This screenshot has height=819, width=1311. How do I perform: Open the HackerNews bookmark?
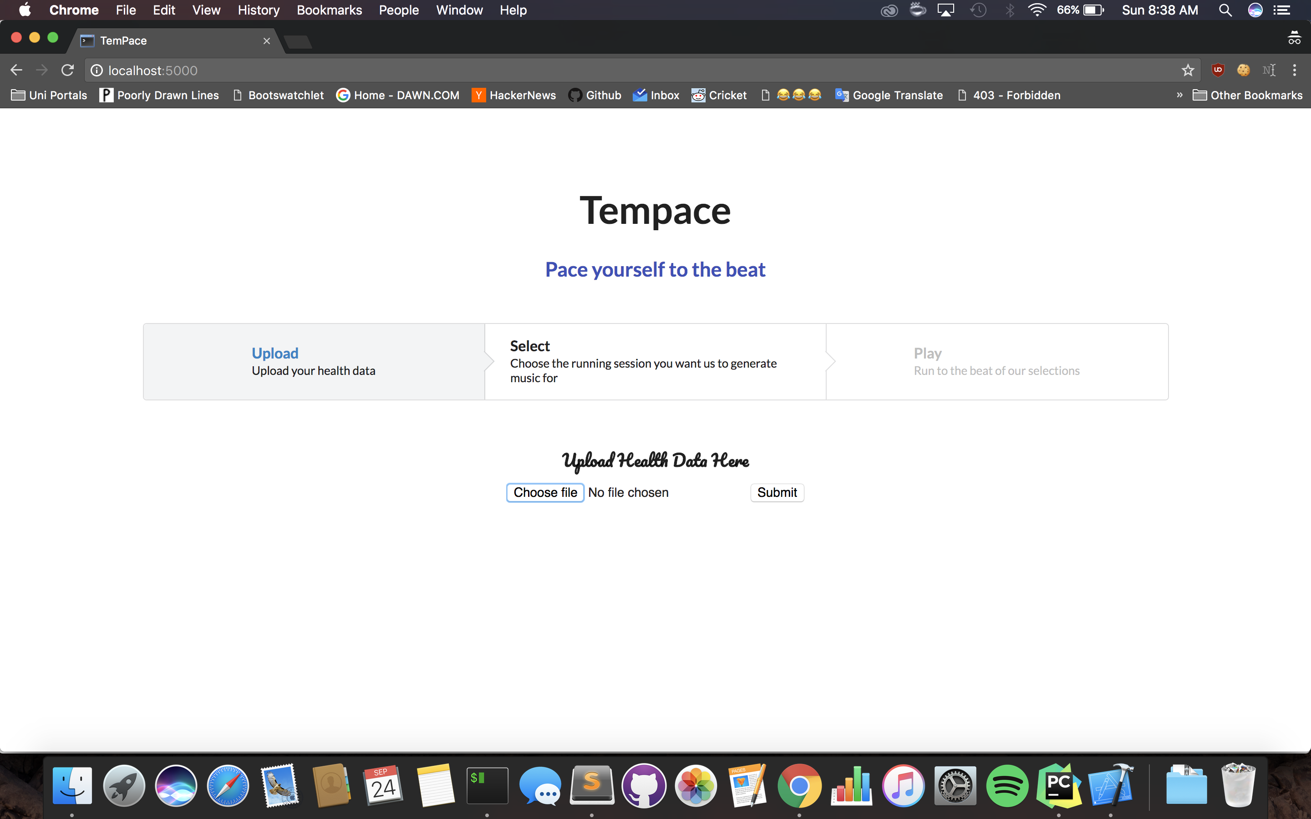tap(514, 96)
